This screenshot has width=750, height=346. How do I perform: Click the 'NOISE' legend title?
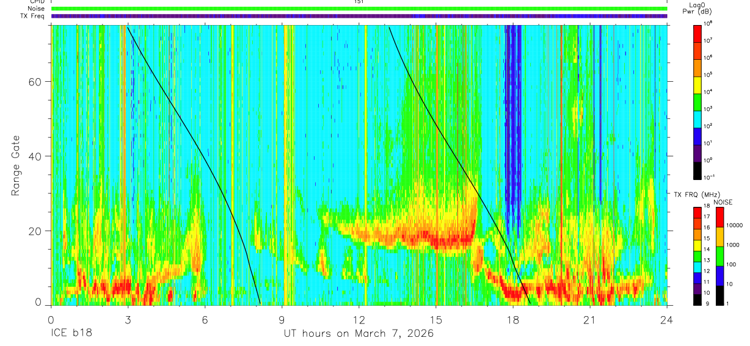pyautogui.click(x=723, y=201)
